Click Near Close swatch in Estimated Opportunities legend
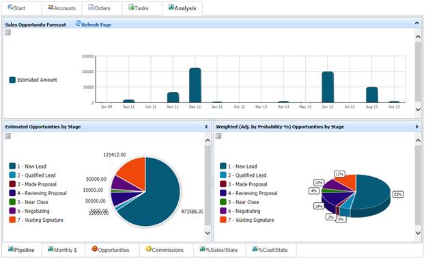 coord(12,202)
